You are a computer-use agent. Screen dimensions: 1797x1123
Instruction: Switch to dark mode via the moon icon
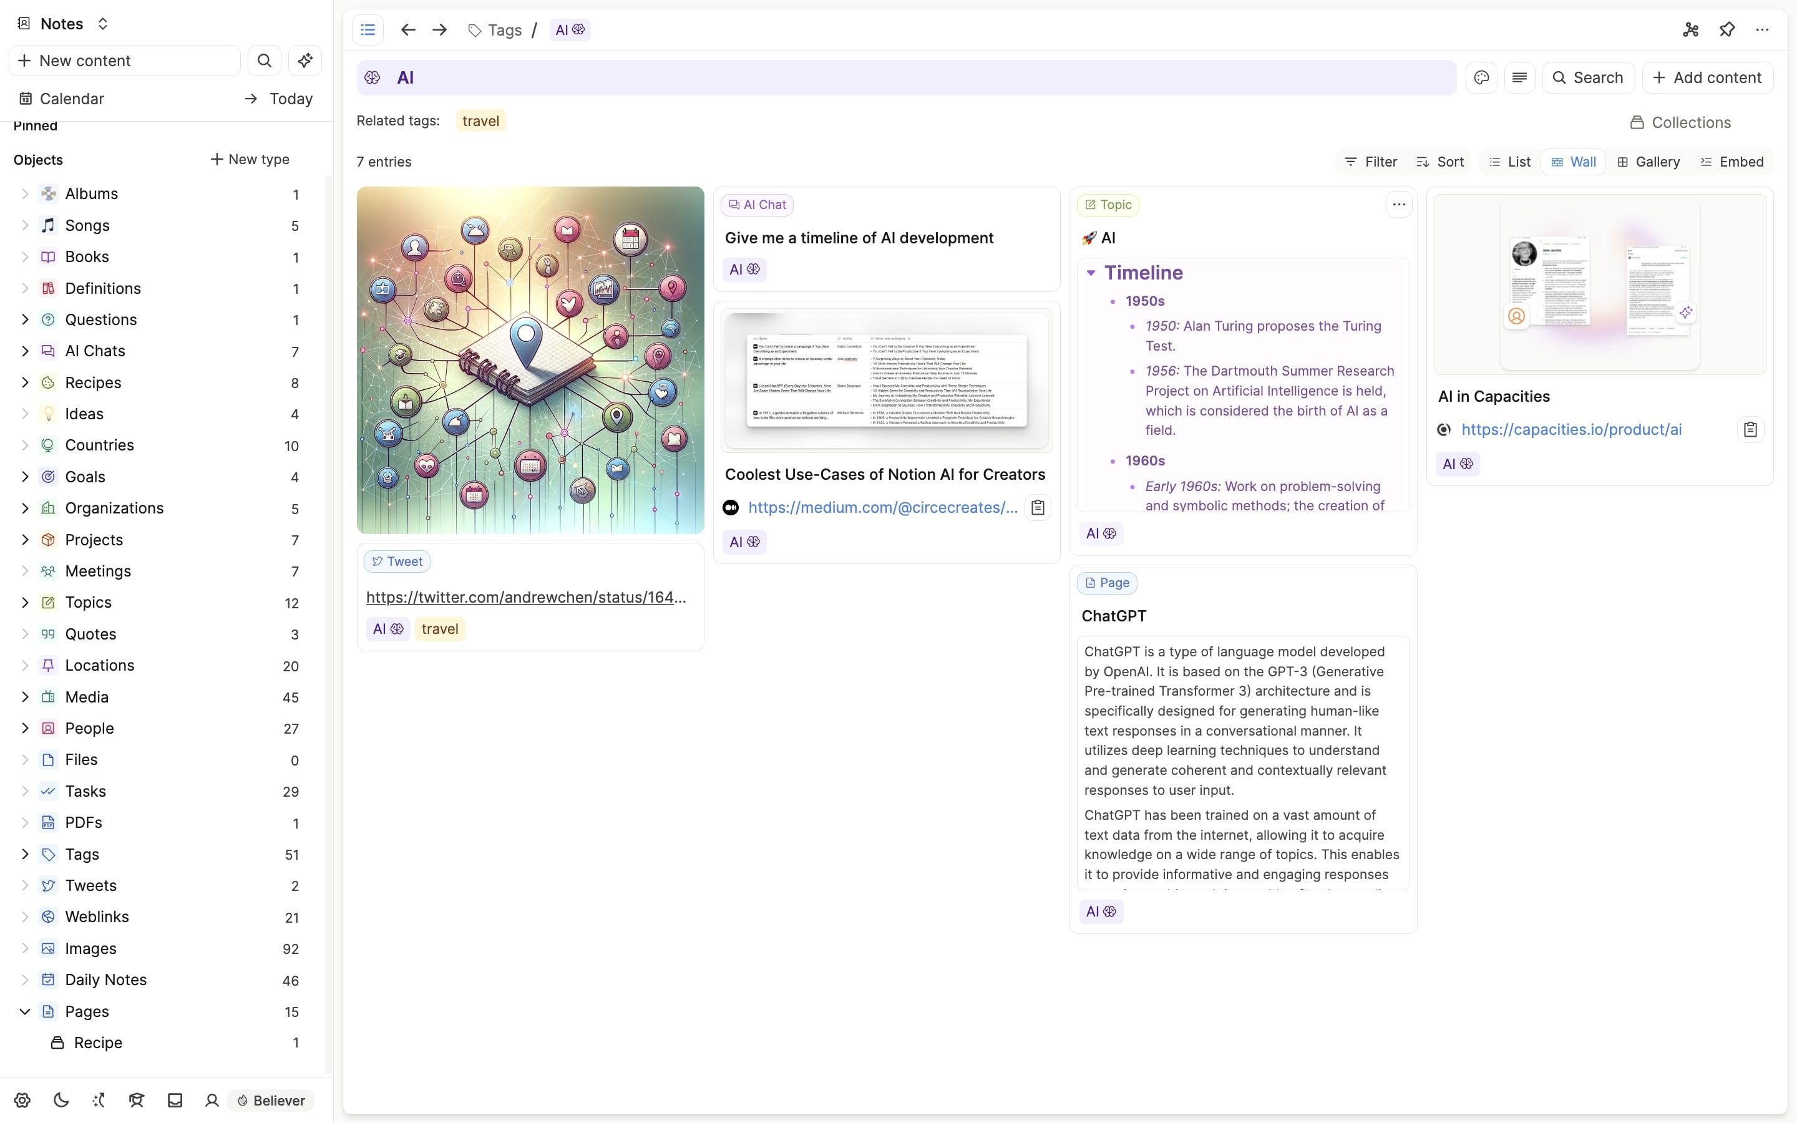(61, 1100)
